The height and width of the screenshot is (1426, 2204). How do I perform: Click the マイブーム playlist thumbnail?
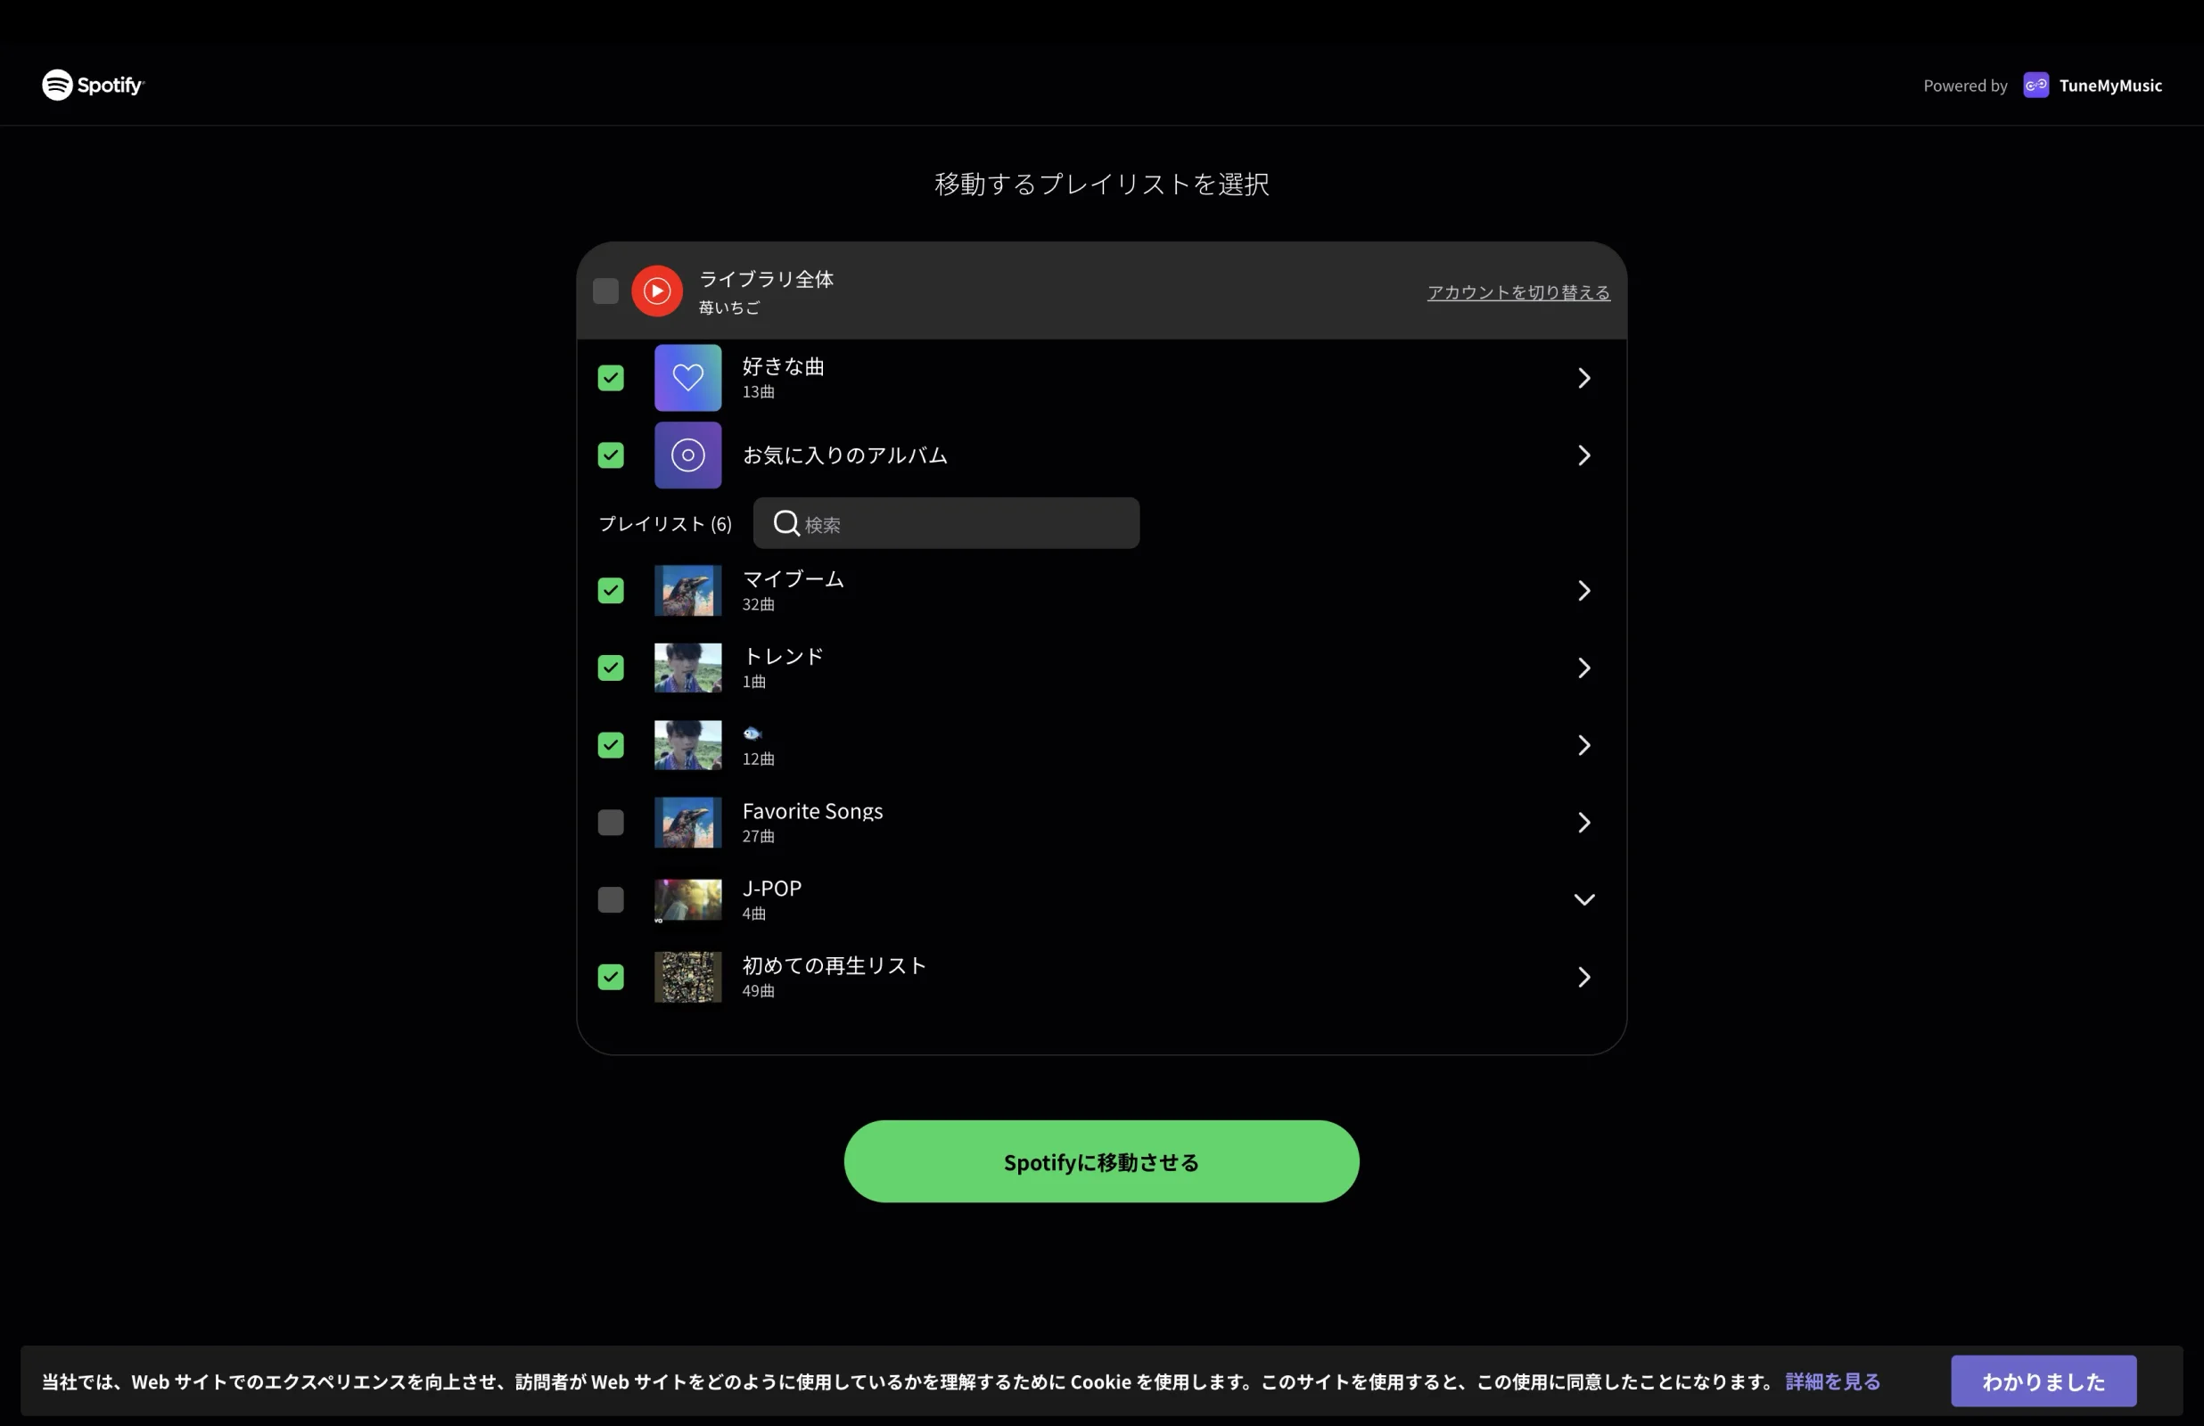[687, 591]
